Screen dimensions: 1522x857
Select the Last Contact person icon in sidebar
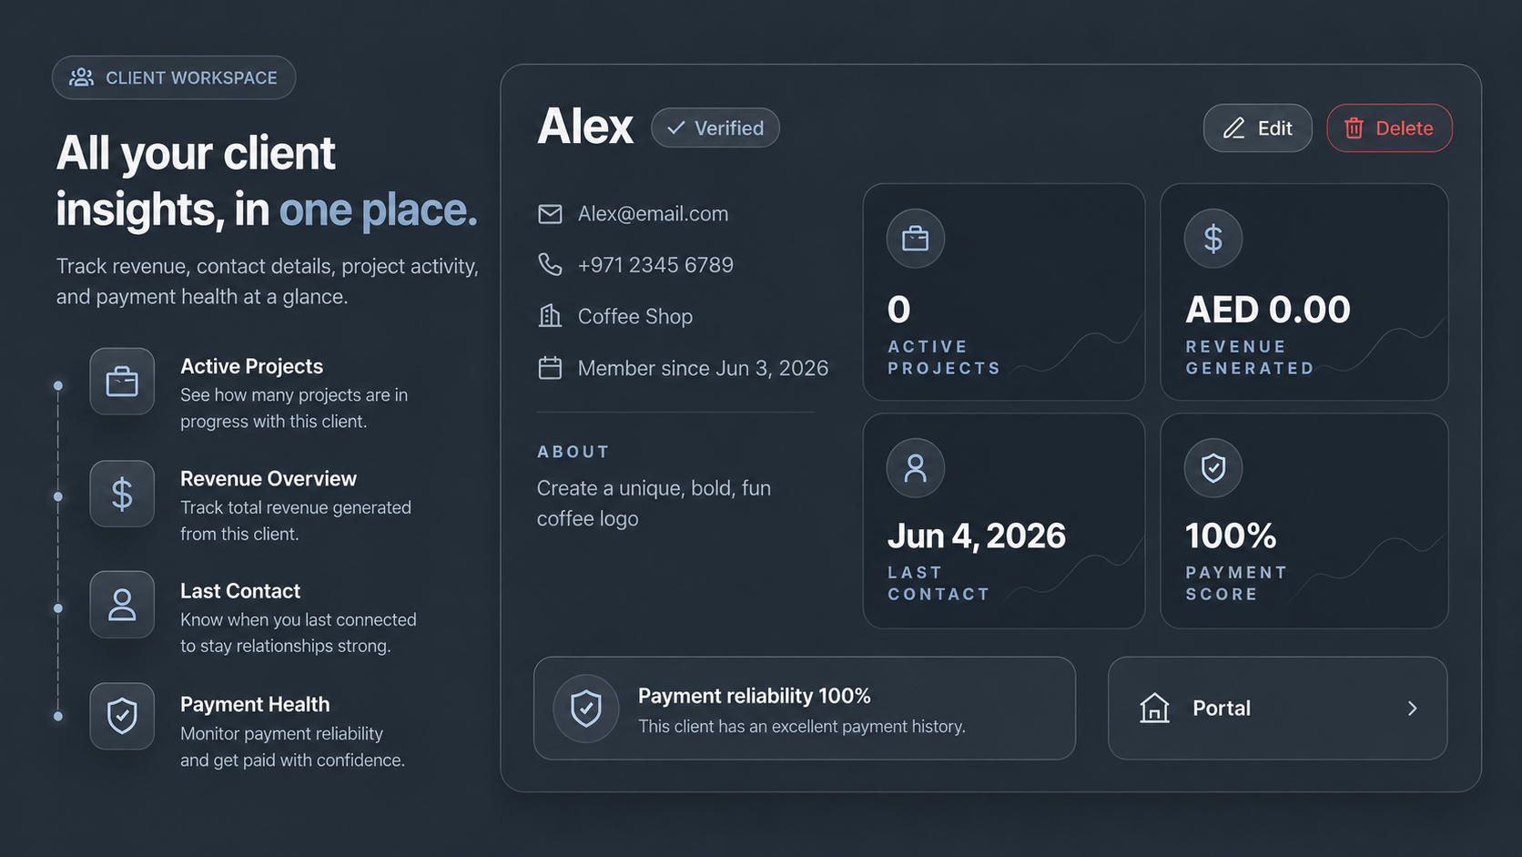click(122, 605)
